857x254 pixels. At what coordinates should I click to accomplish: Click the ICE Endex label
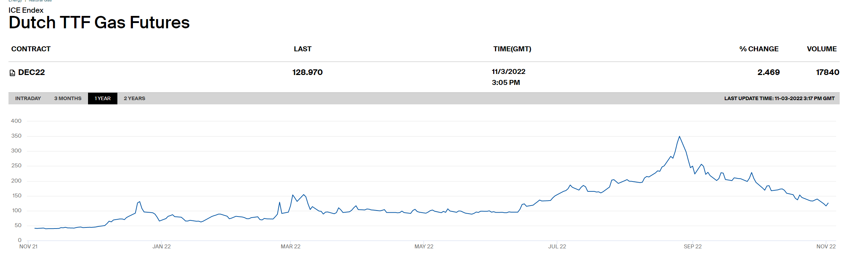tap(26, 10)
